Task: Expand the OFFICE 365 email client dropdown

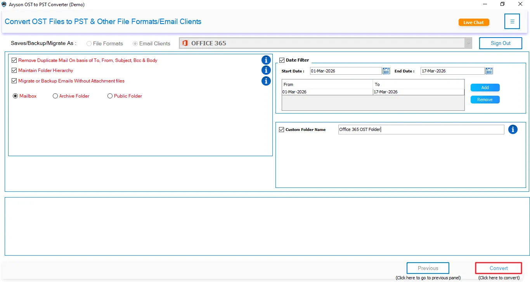Action: (x=468, y=43)
